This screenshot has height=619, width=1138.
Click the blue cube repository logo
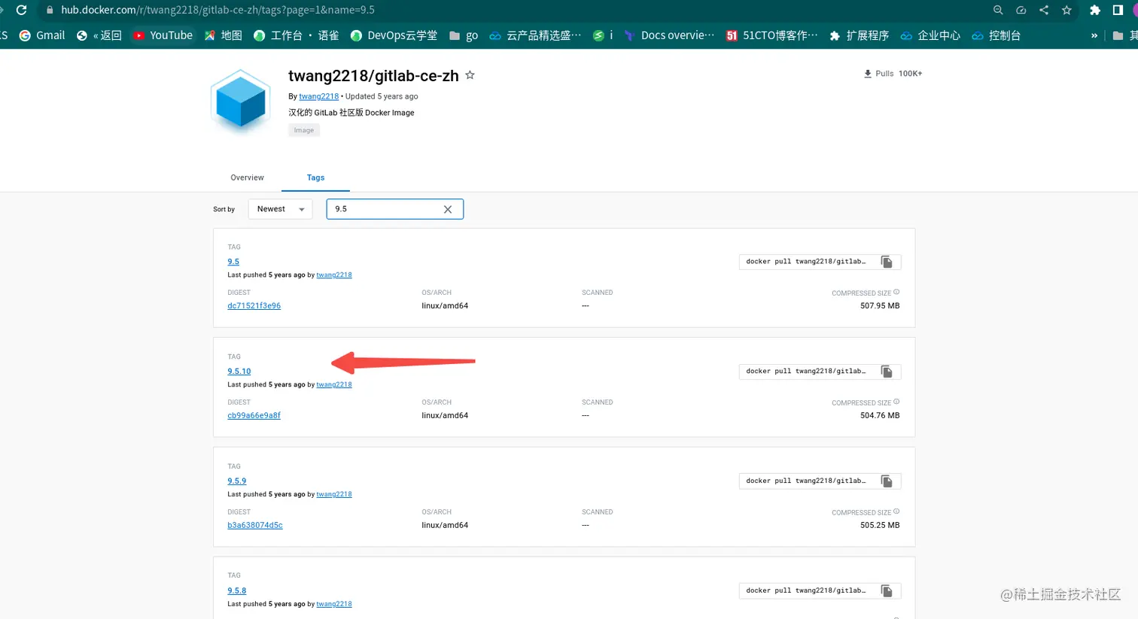[x=241, y=101]
